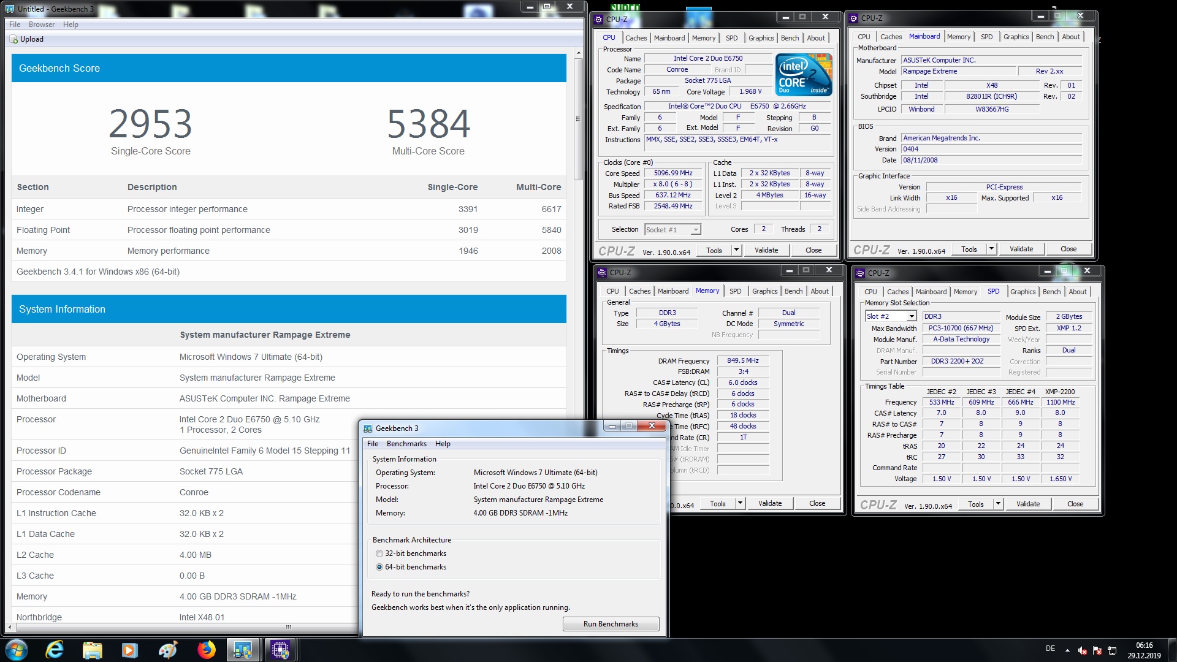Screen dimensions: 1177x662
Task: Switch to the Caches tab in the processor CPU-Z window
Action: (636, 38)
